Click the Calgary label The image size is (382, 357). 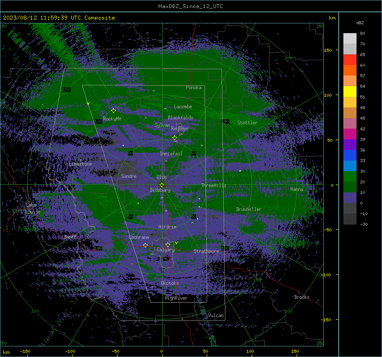click(x=166, y=250)
